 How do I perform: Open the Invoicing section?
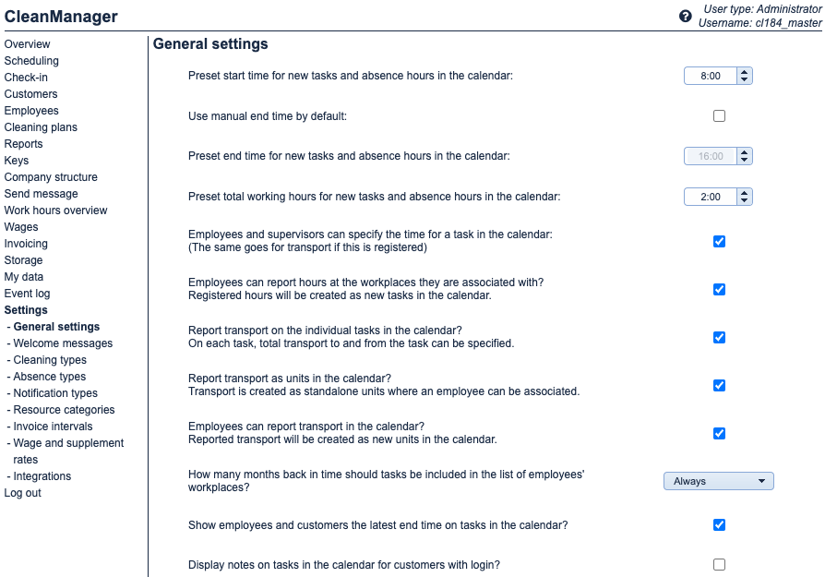coord(26,244)
